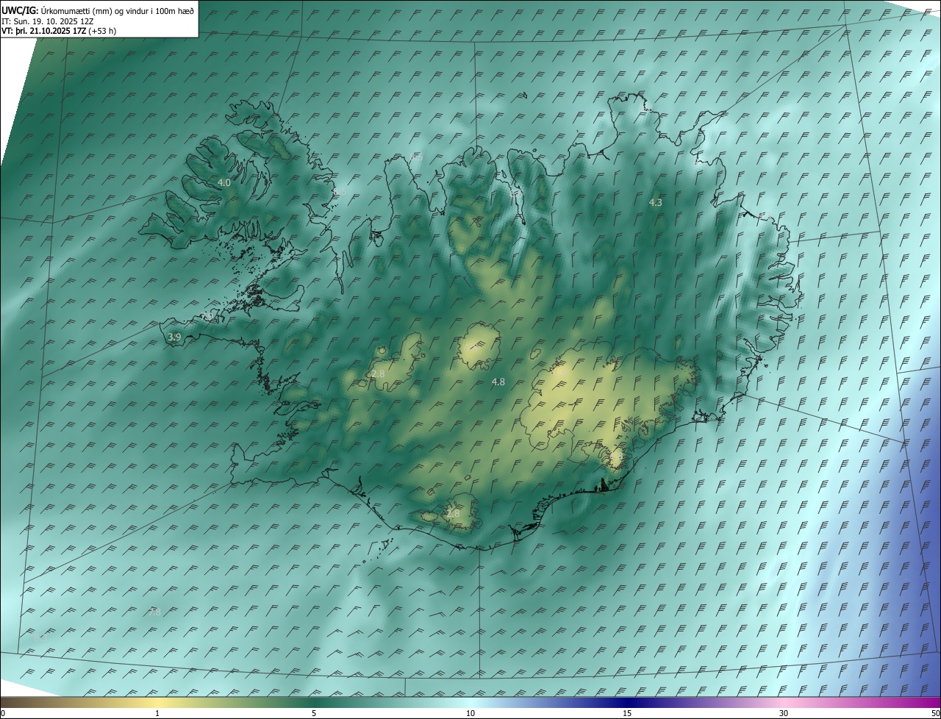Click the 'IT: Sun. 19. 10. 2025 12Z' line
This screenshot has width=941, height=719.
49,21
